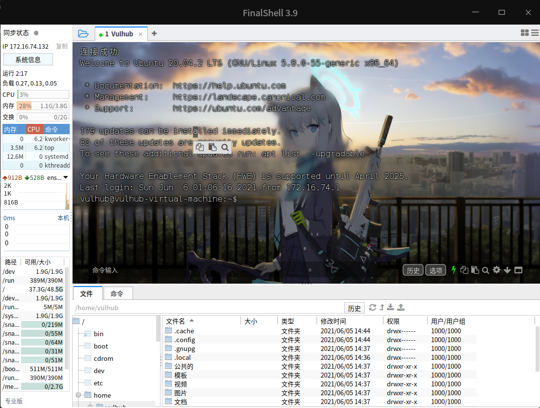The image size is (540, 408).
Task: Select 公共的 folder row
Action: click(x=320, y=366)
